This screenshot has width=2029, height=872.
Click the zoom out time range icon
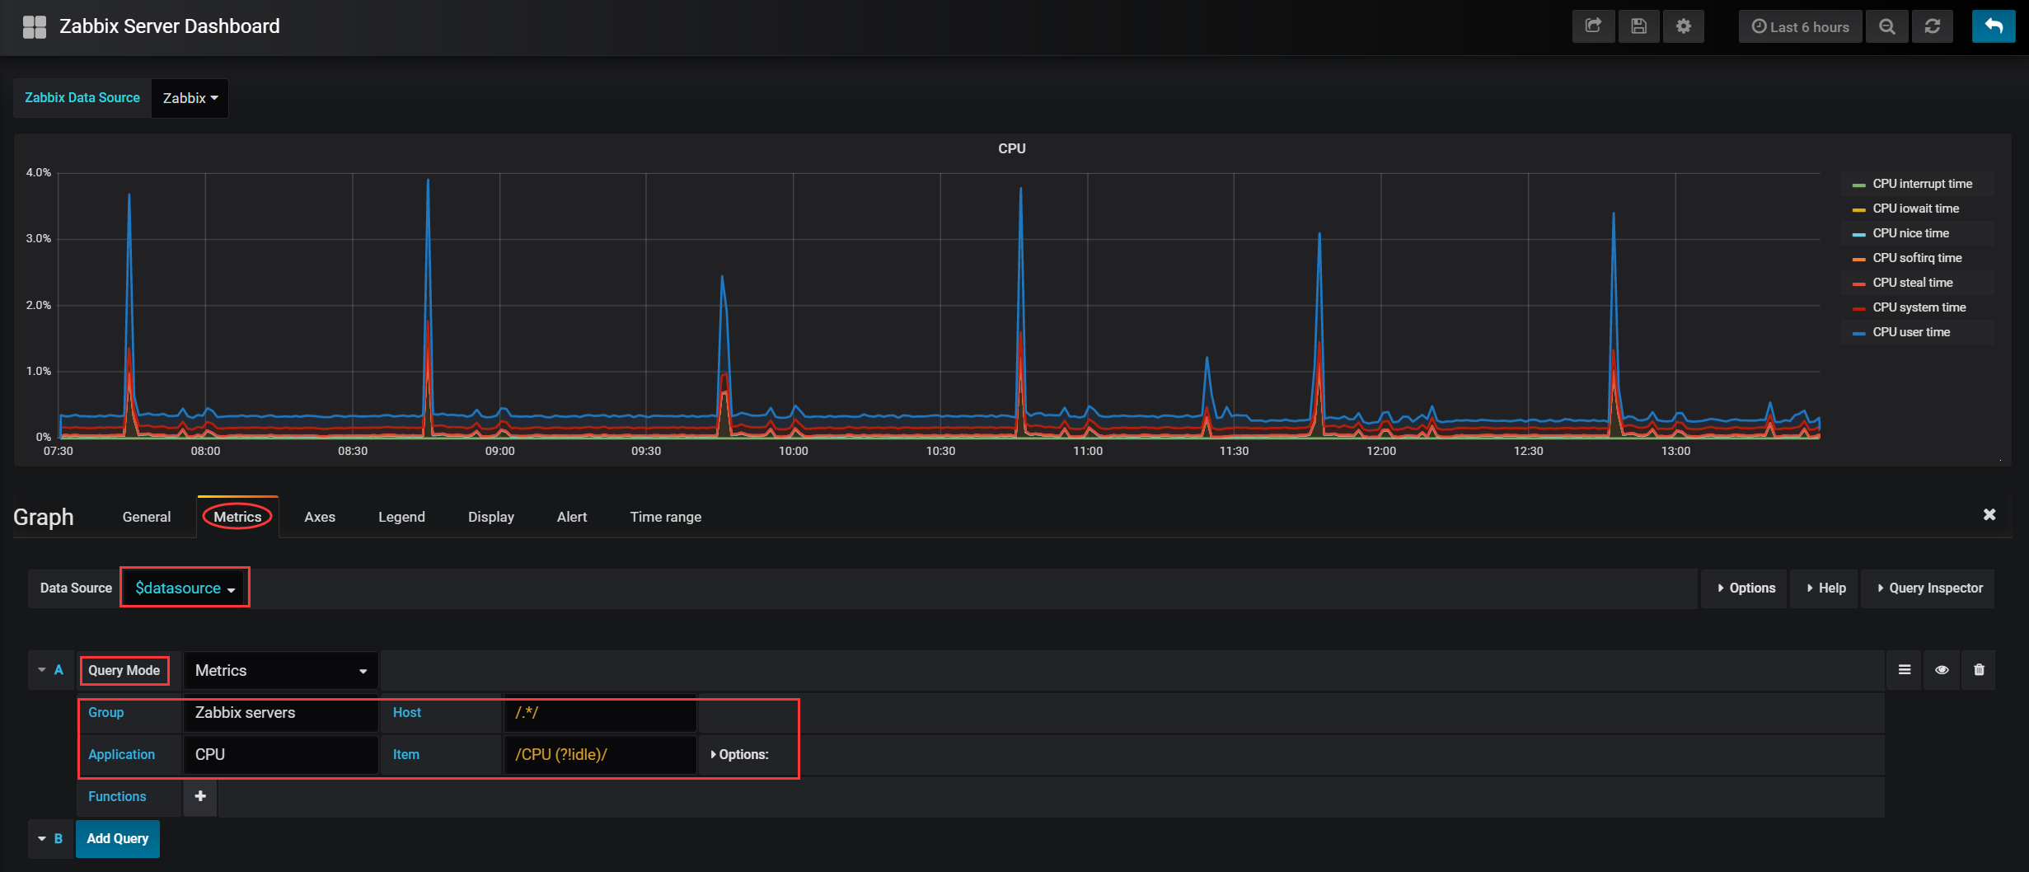click(1886, 26)
